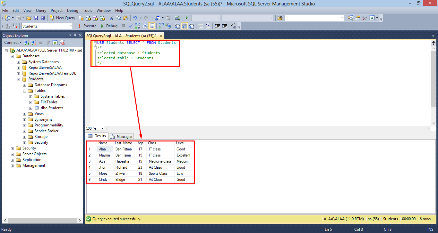Click the Parse checkmark icon
The image size is (438, 233).
(131, 26)
